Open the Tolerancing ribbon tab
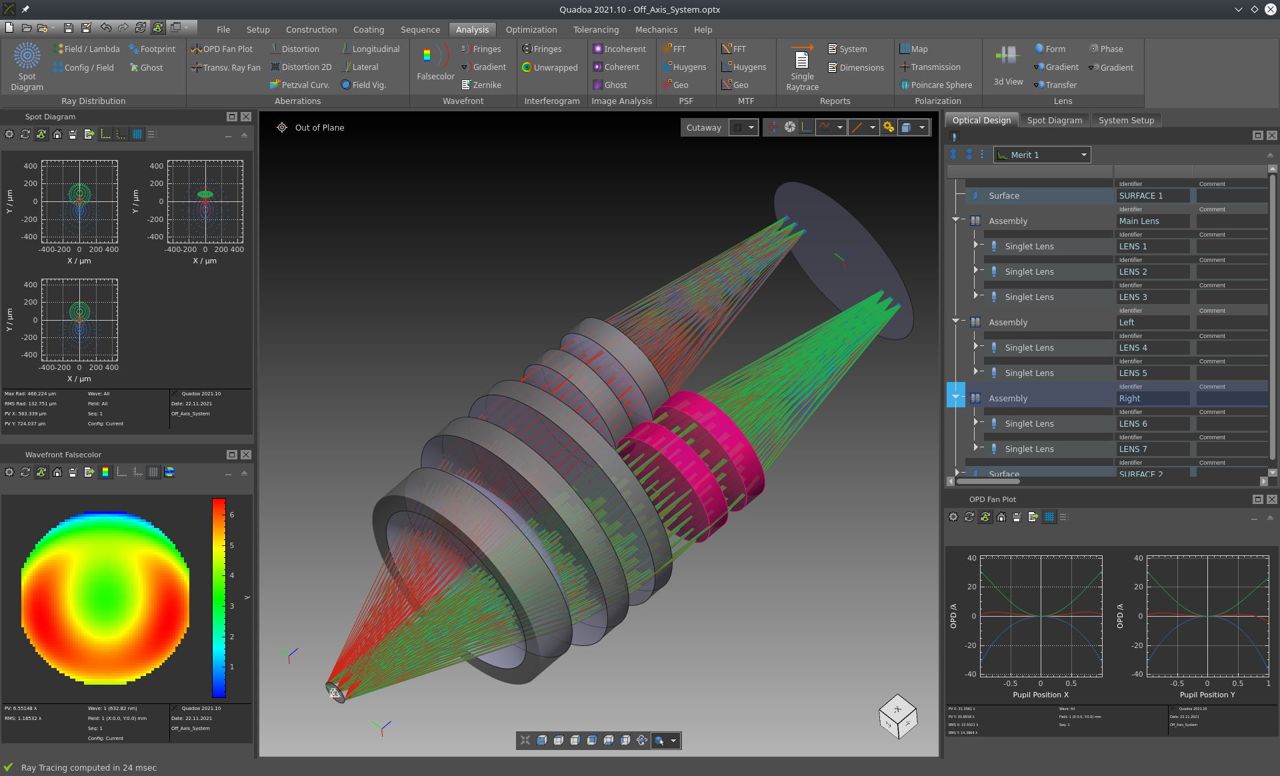 595,29
